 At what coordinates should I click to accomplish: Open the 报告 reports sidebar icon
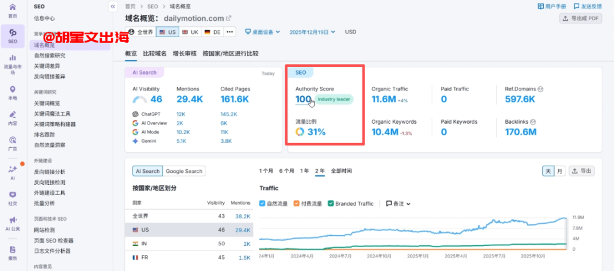point(13,253)
